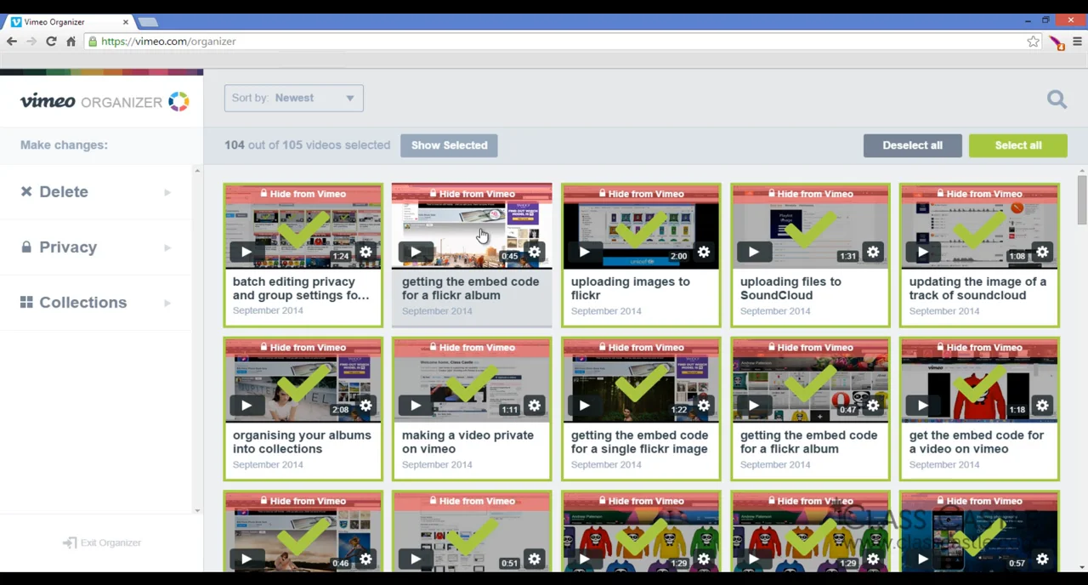Play 'making a video private on vimeo'
Viewport: 1088px width, 585px height.
[415, 406]
